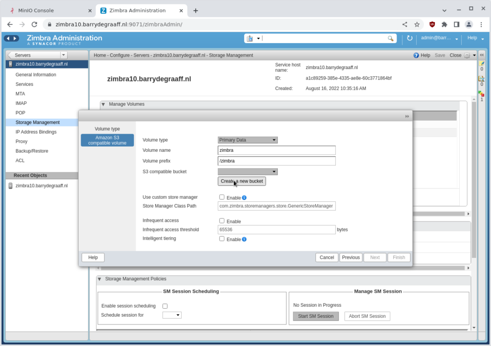Click the refresh icon in Zimbra header
Screen dimensions: 491x346
click(409, 38)
